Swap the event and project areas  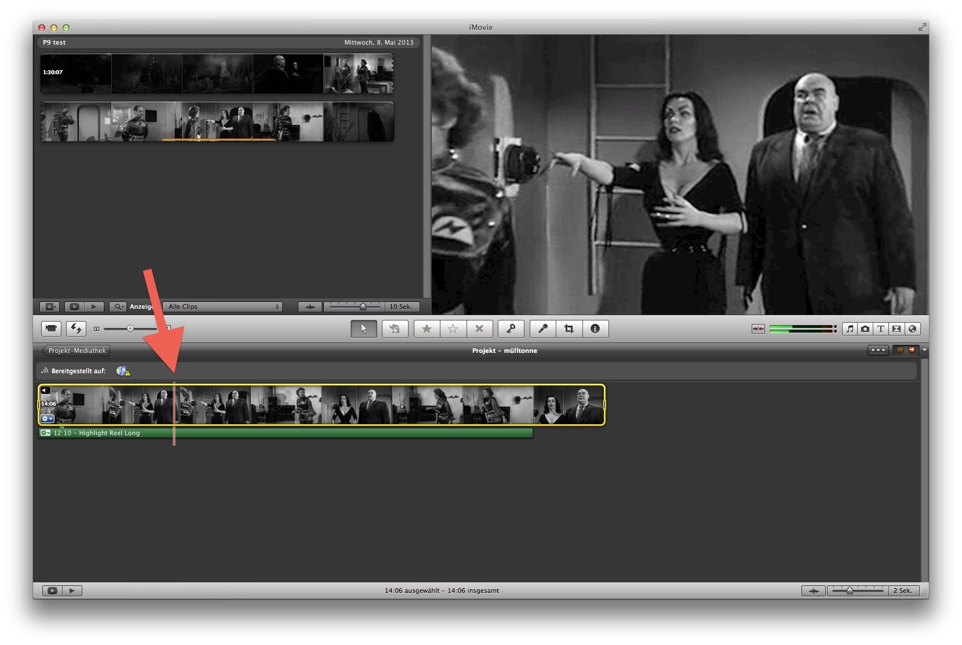tap(76, 329)
